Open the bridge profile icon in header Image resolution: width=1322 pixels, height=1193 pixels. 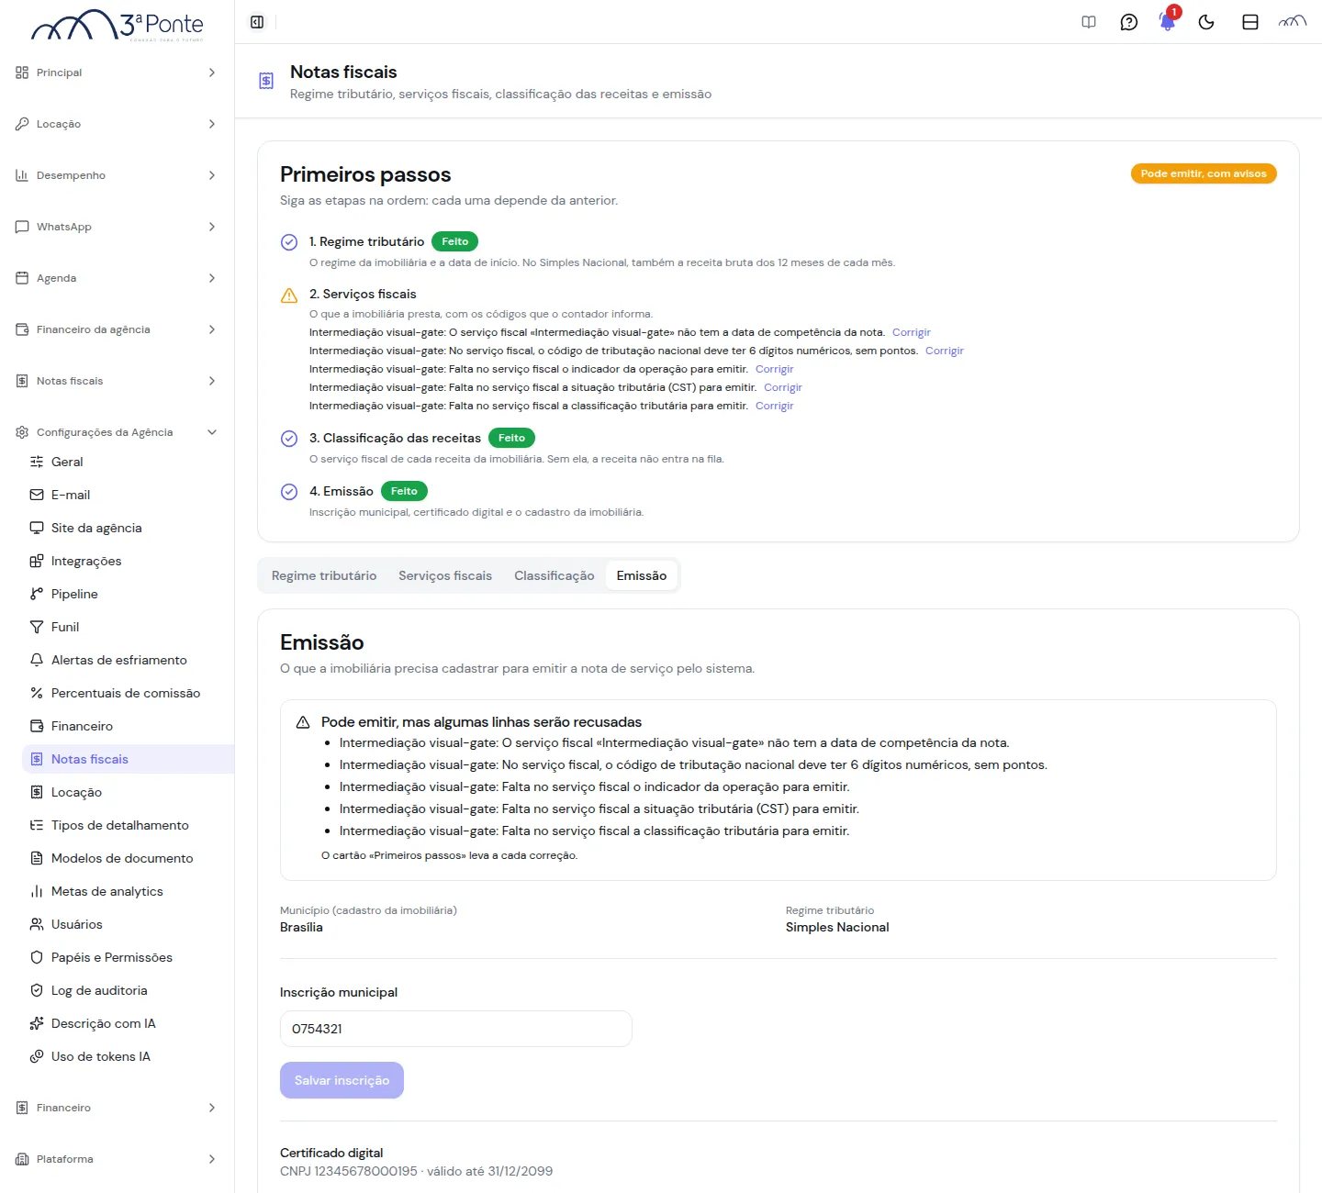pyautogui.click(x=1293, y=22)
